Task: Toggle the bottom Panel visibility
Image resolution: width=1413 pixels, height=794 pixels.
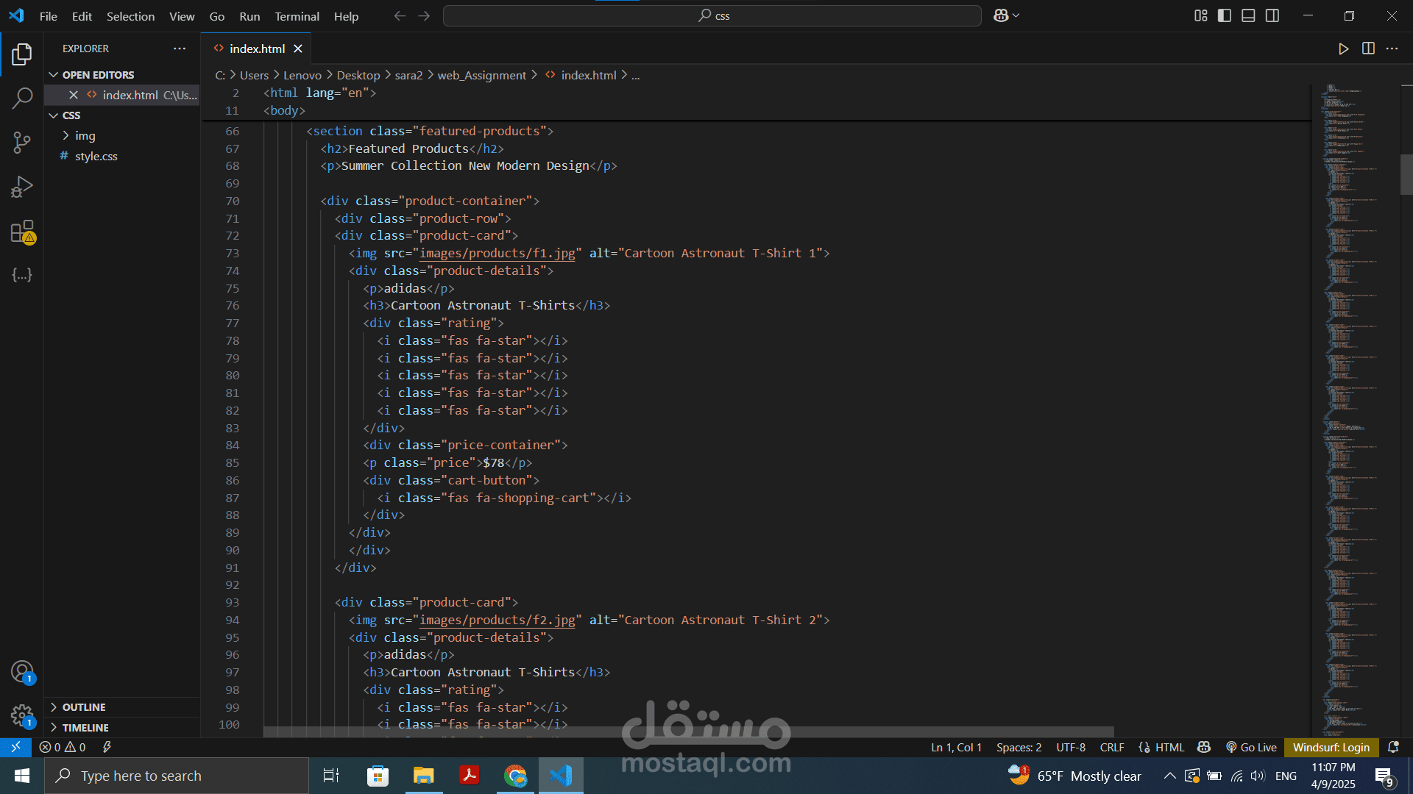Action: [x=1248, y=15]
